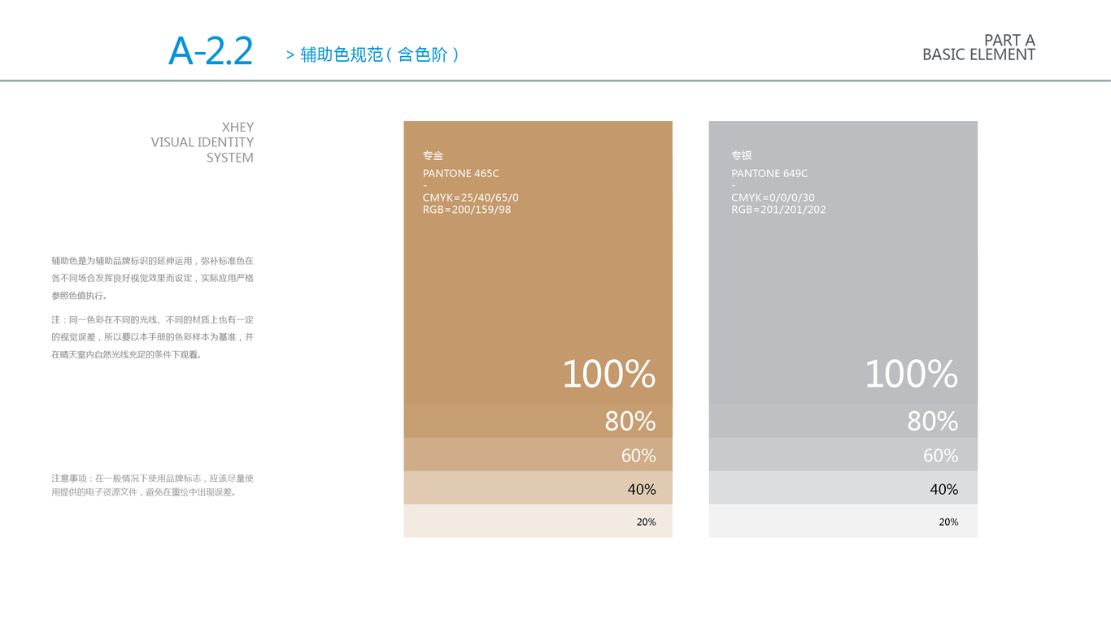Click the paragraph starting 辅助色是为辅助品牌标识
Image resolution: width=1111 pixels, height=624 pixels.
(x=152, y=278)
